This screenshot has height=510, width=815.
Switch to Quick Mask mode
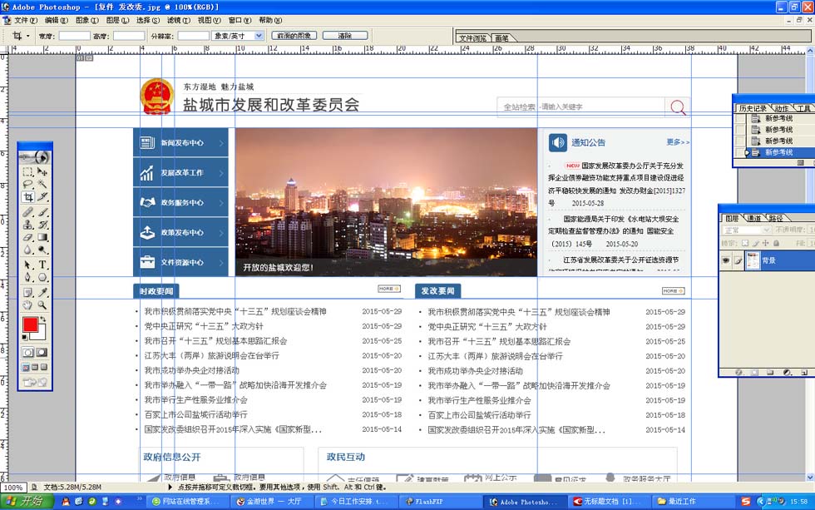point(42,353)
